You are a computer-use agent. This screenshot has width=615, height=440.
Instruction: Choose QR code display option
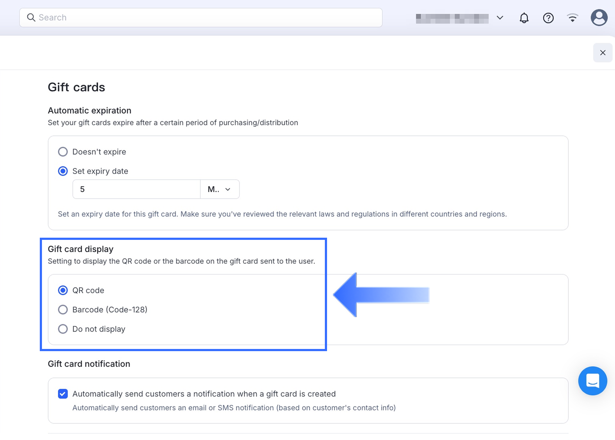coord(63,290)
